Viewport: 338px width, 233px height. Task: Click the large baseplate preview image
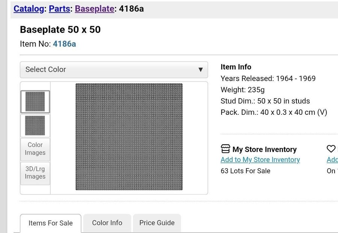point(129,137)
